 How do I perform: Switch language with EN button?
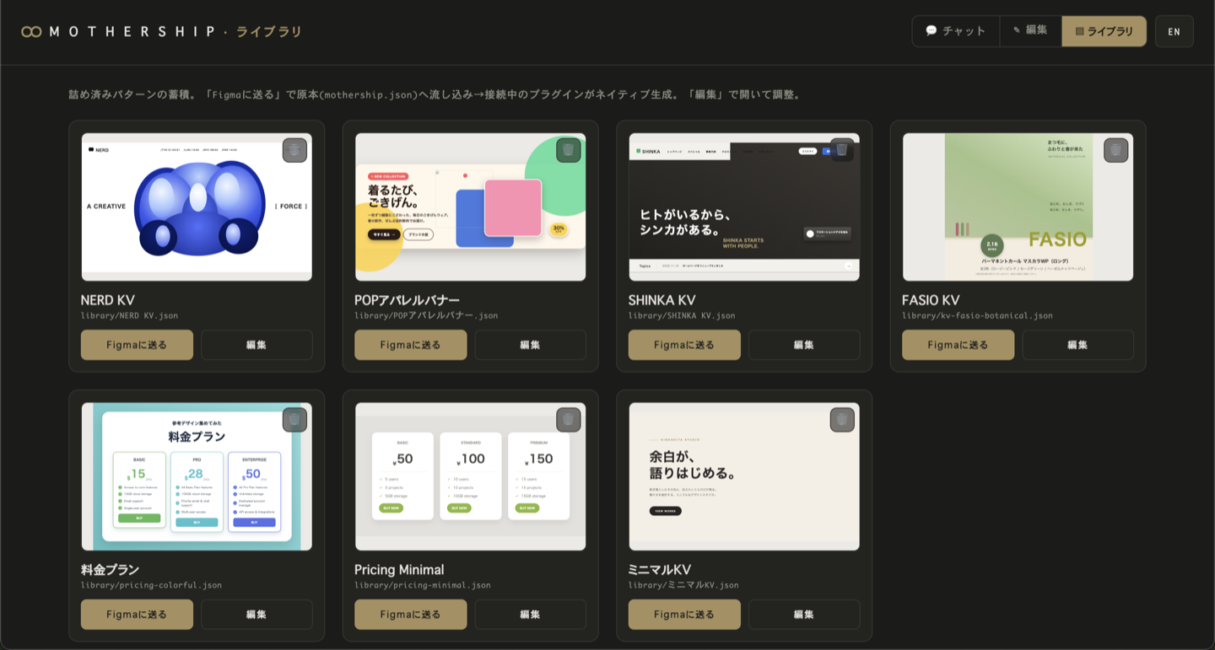point(1174,31)
